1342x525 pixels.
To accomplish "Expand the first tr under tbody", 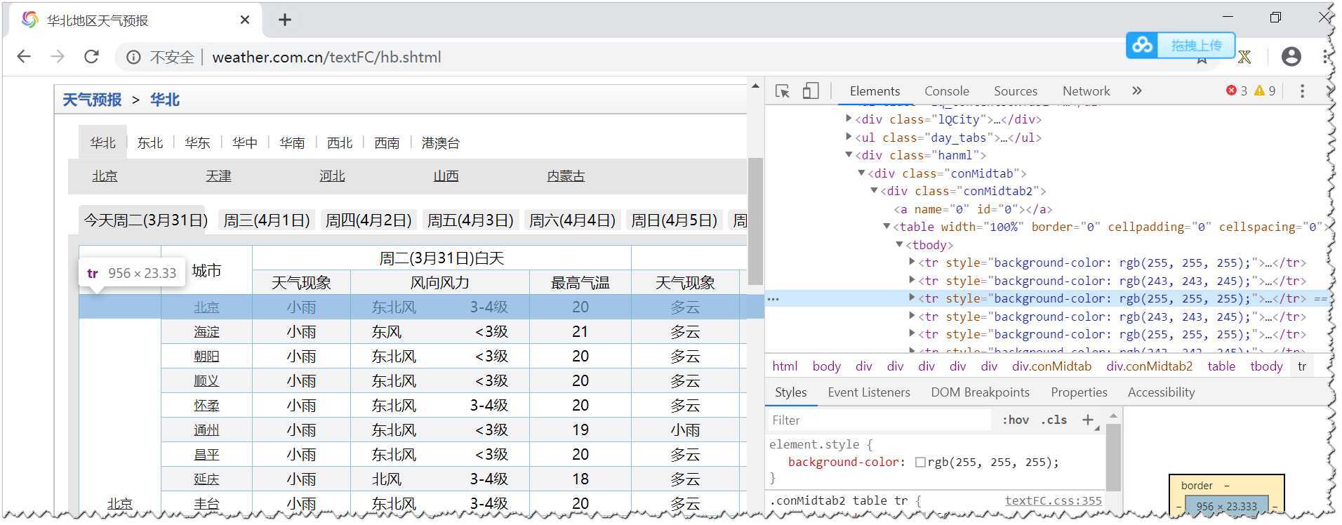I will point(912,262).
